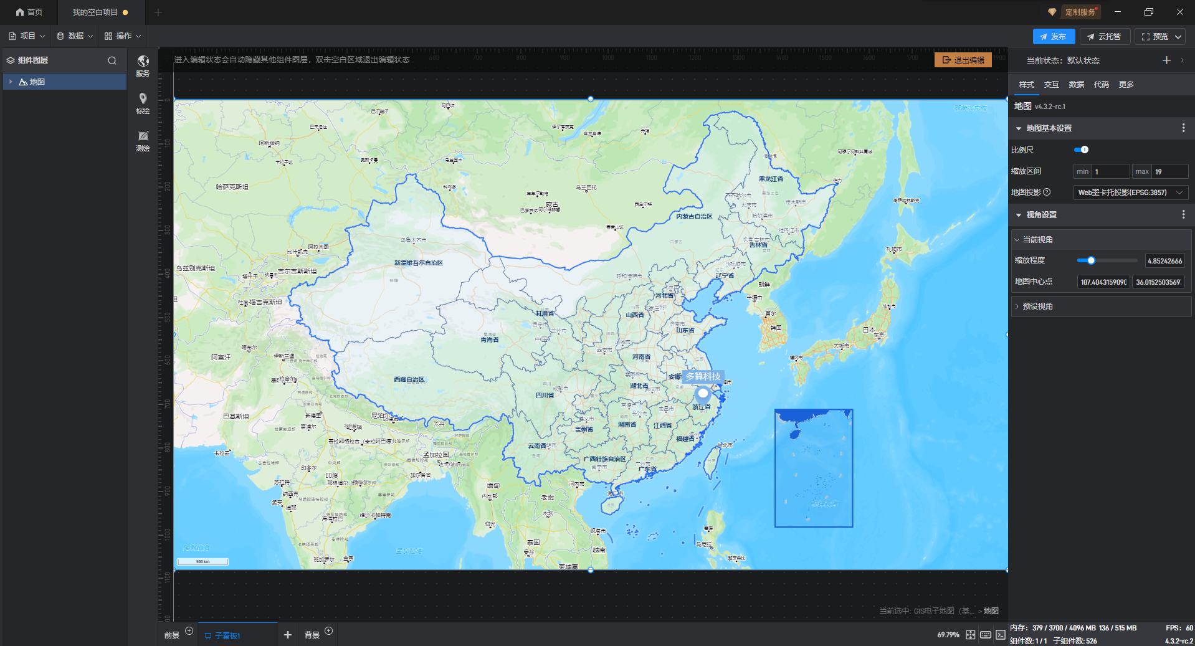
Task: Switch to the 样式 tab
Action: pos(1027,85)
